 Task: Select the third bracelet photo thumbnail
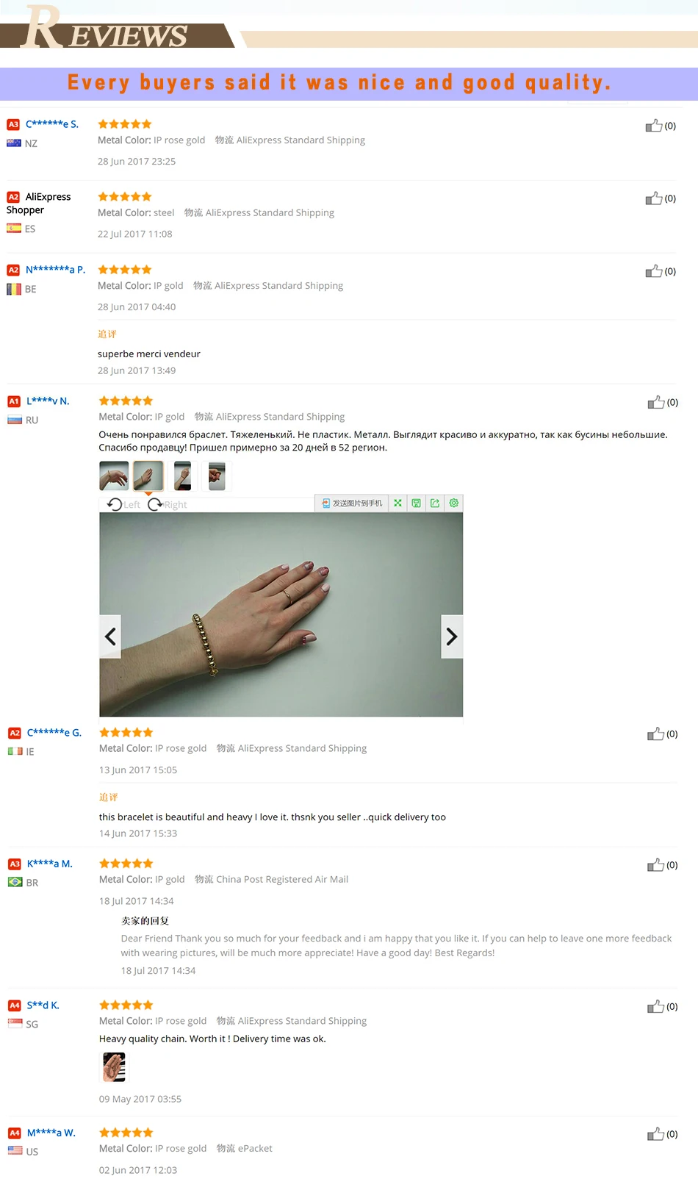[x=182, y=476]
